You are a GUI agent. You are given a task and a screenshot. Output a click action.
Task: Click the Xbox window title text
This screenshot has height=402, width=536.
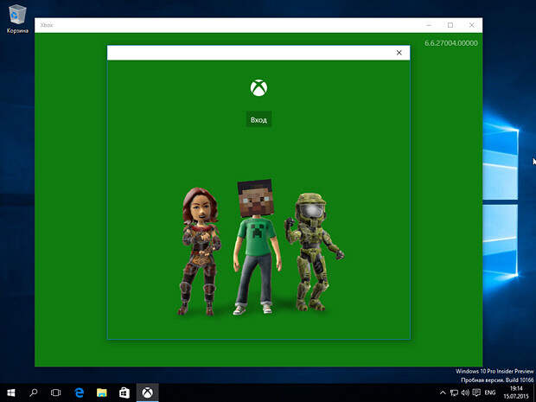(x=47, y=25)
